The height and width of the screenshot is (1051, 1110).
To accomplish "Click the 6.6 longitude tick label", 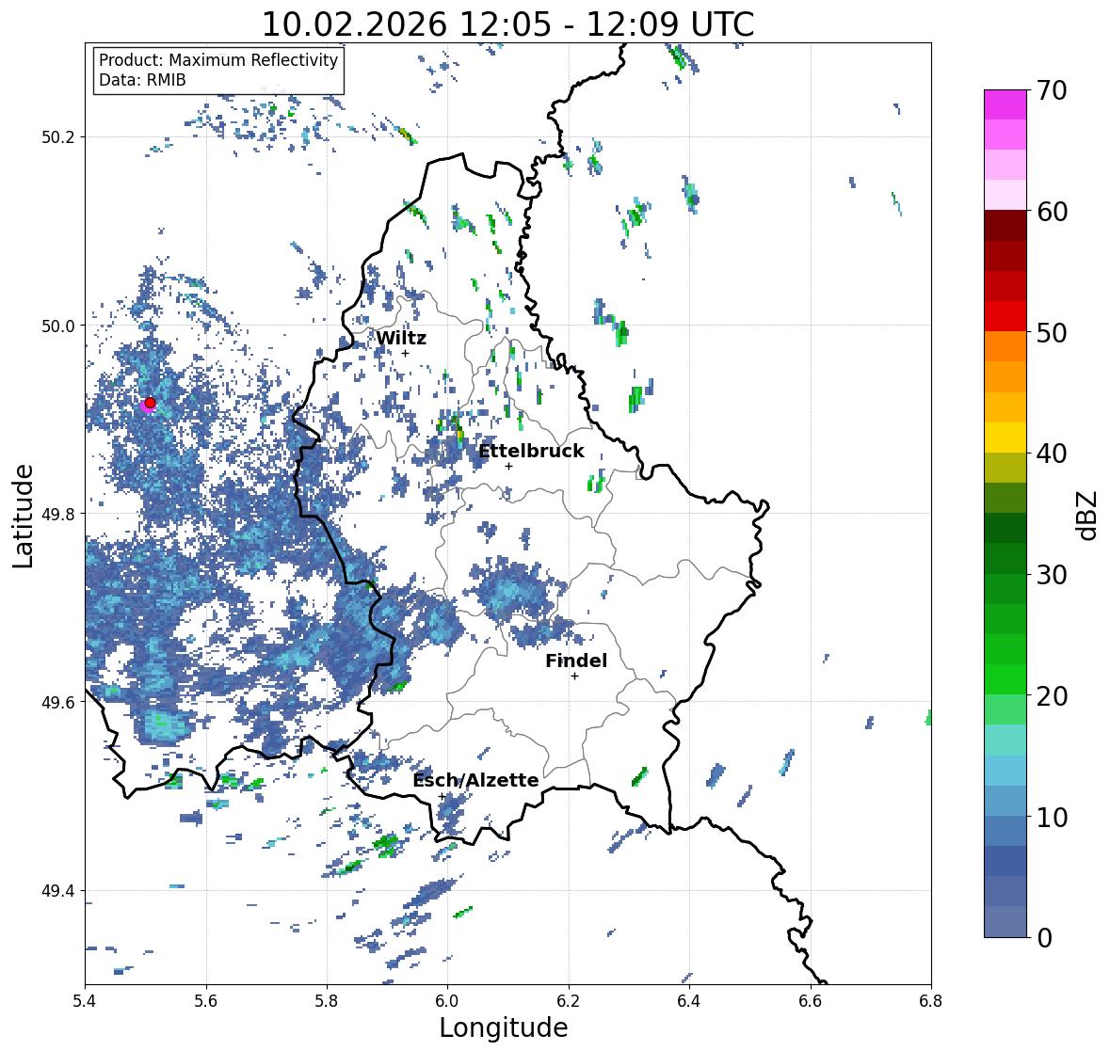I will coord(811,1001).
